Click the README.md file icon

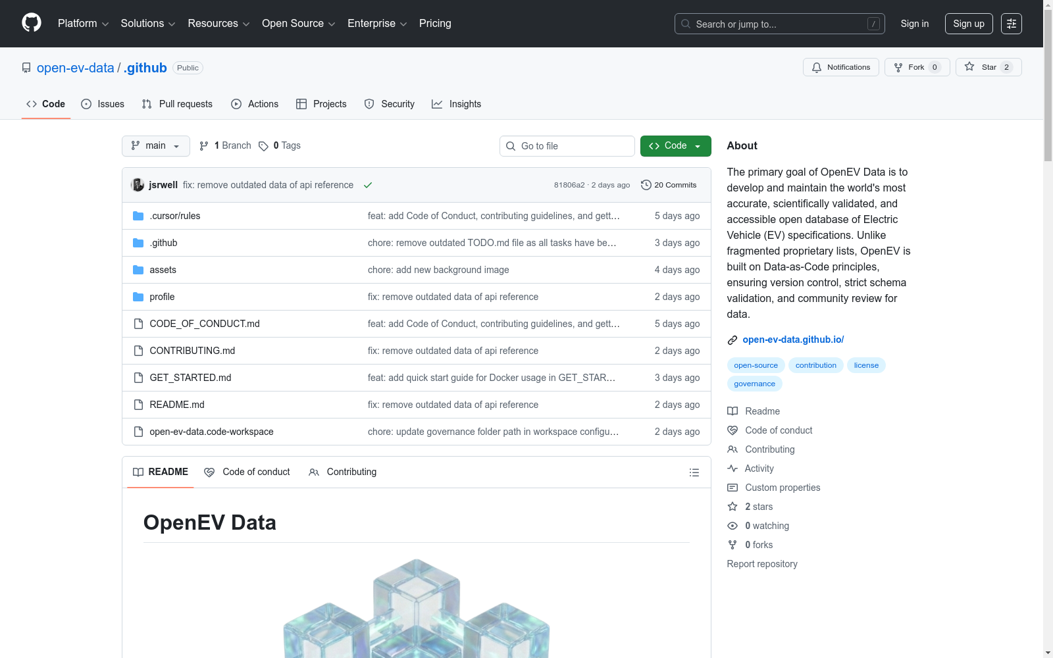coord(138,405)
